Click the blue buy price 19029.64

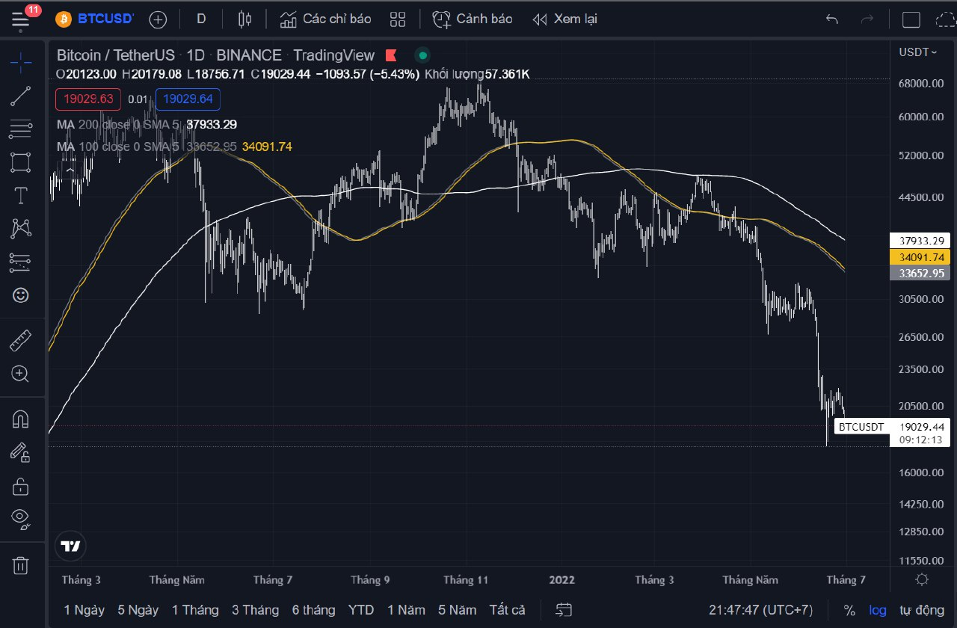[x=188, y=99]
